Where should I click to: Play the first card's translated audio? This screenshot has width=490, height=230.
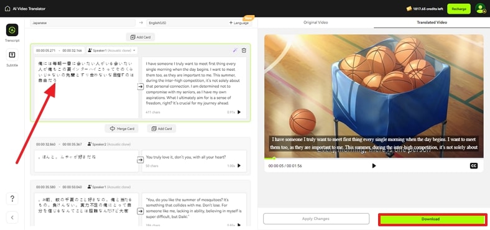239,112
